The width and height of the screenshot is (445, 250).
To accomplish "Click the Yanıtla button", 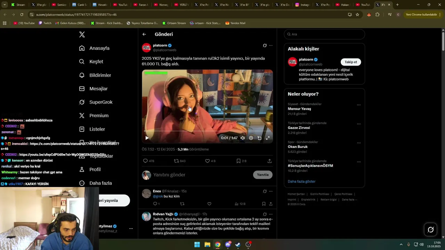I will [262, 175].
